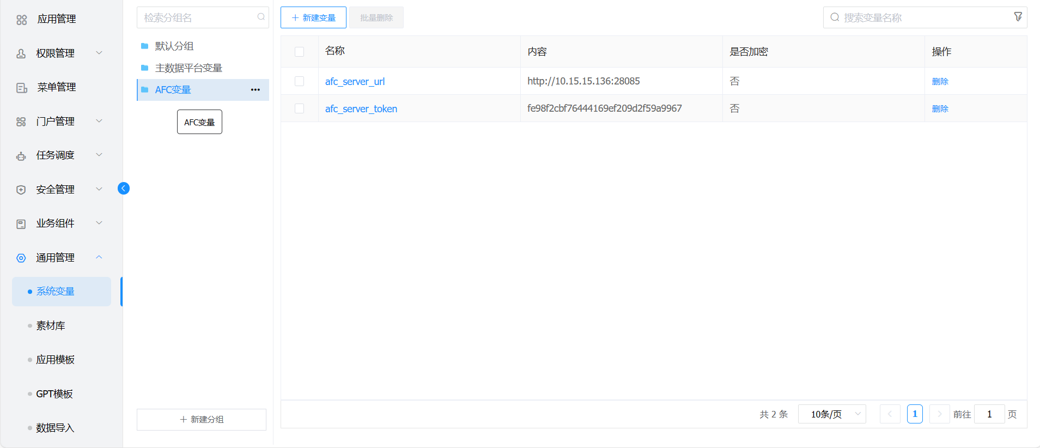
Task: Click the 默认分组 folder icon
Action: pos(144,46)
